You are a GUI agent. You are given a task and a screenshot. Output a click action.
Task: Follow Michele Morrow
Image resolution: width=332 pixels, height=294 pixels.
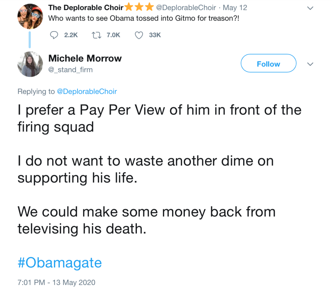268,64
